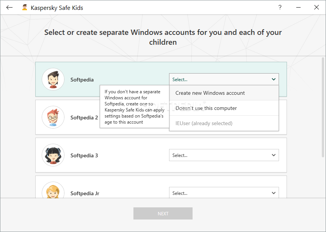Click the Softpedia 2 child name

coord(84,118)
